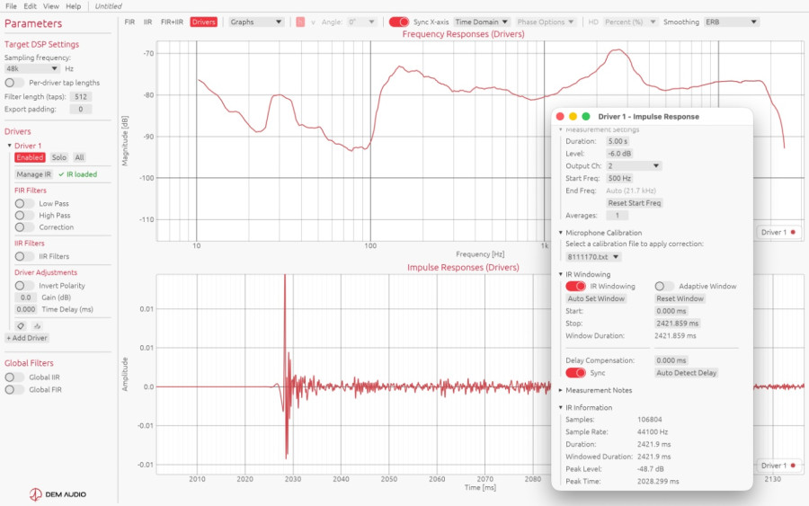The image size is (809, 506).
Task: Enable the High Pass FIR filter
Action: tap(24, 215)
